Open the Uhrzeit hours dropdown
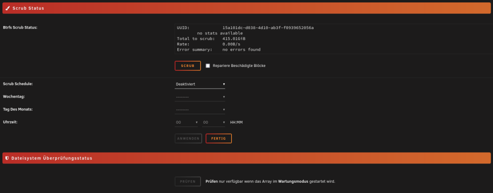Screen dimensions: 493x193 [x=186, y=122]
